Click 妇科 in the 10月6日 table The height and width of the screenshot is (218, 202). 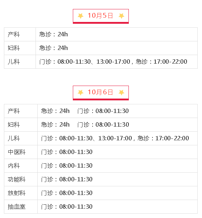[x=14, y=124]
